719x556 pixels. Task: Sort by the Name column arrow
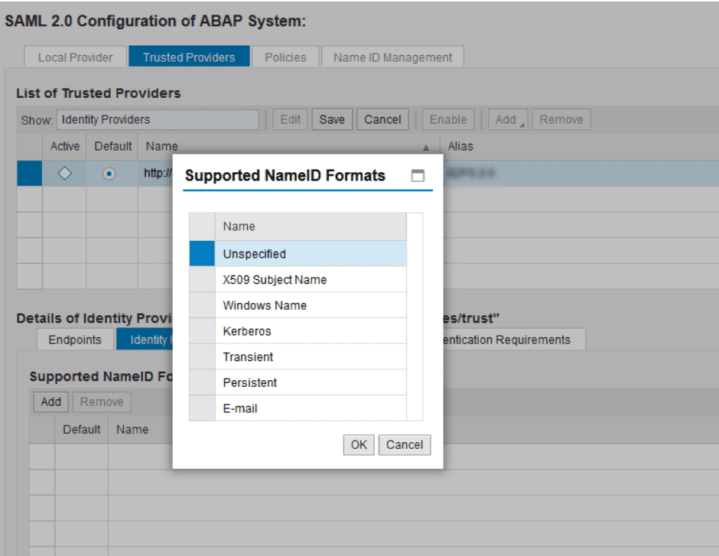(x=426, y=148)
